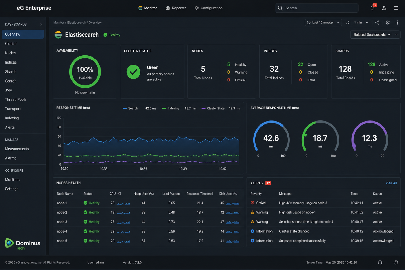
Task: Click the node-5 healthy status icon
Action: point(85,241)
